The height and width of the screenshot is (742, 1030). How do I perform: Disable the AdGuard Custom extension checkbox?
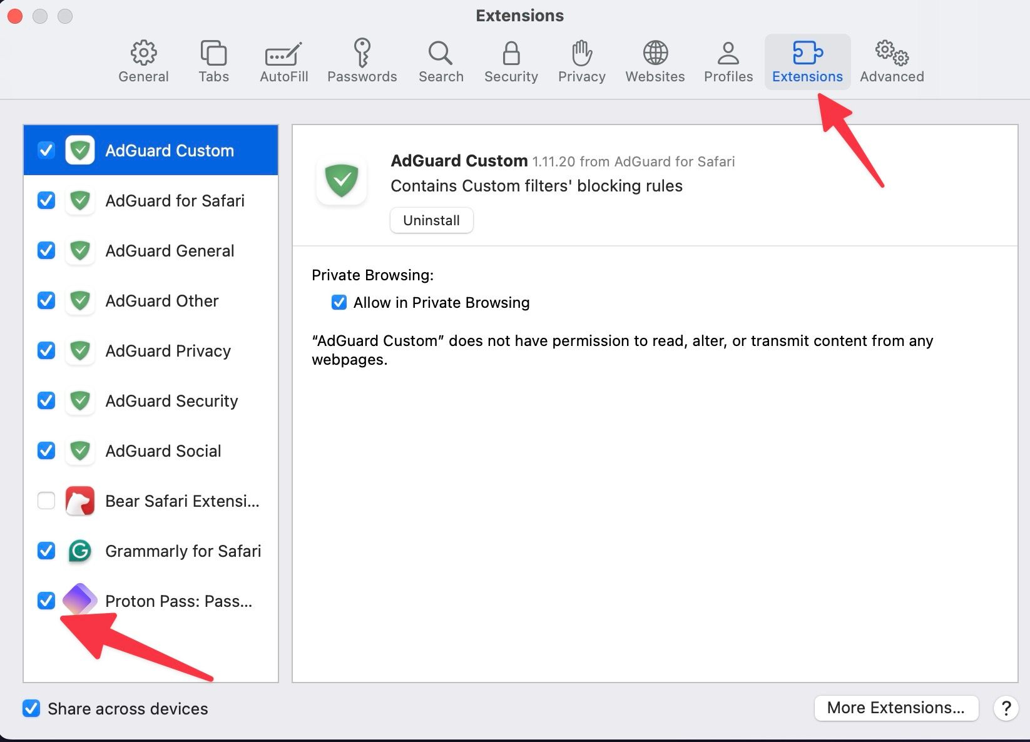(46, 150)
